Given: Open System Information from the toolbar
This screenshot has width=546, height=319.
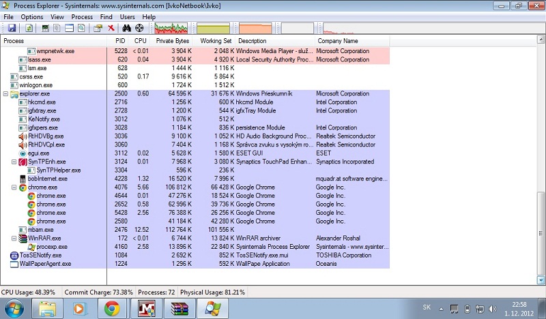Looking at the screenshot, I should [46, 29].
